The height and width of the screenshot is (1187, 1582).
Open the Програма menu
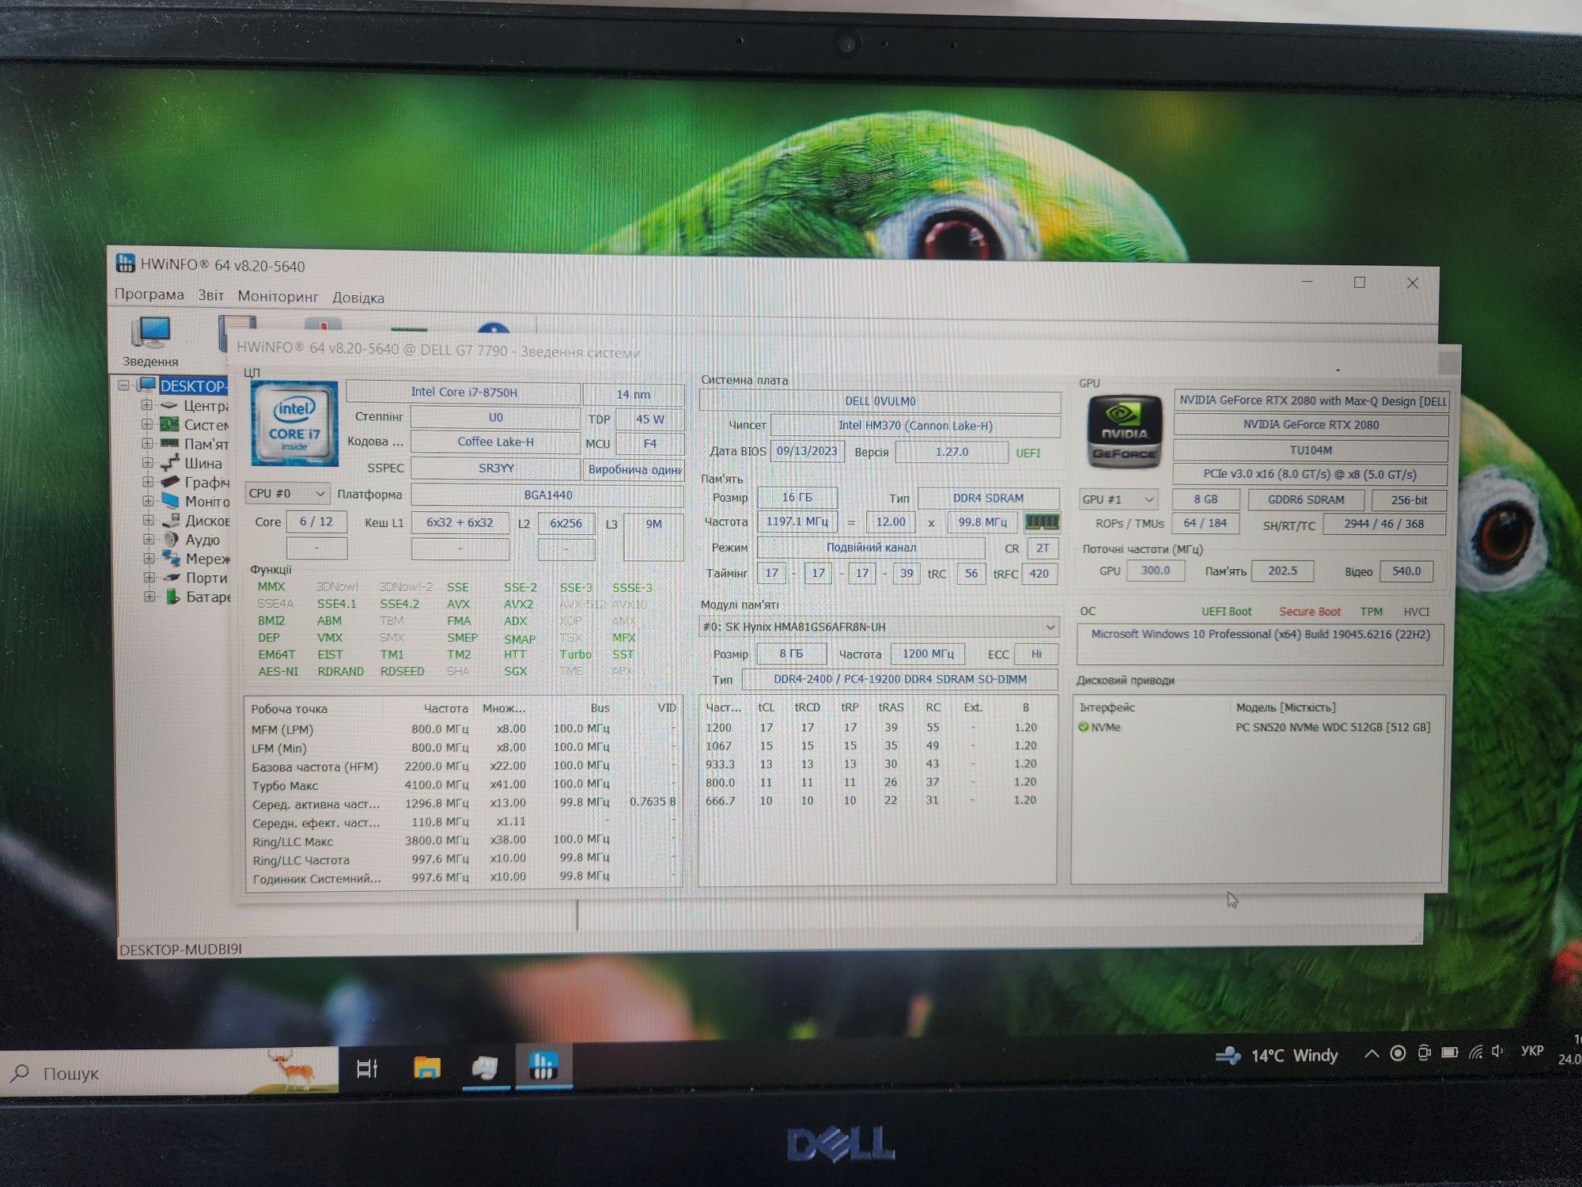(149, 294)
